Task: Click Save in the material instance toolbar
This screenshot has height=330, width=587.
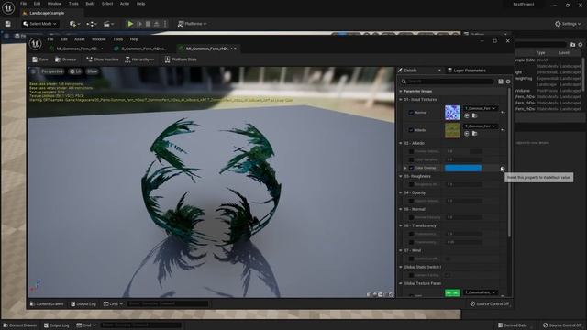Action: click(x=40, y=60)
